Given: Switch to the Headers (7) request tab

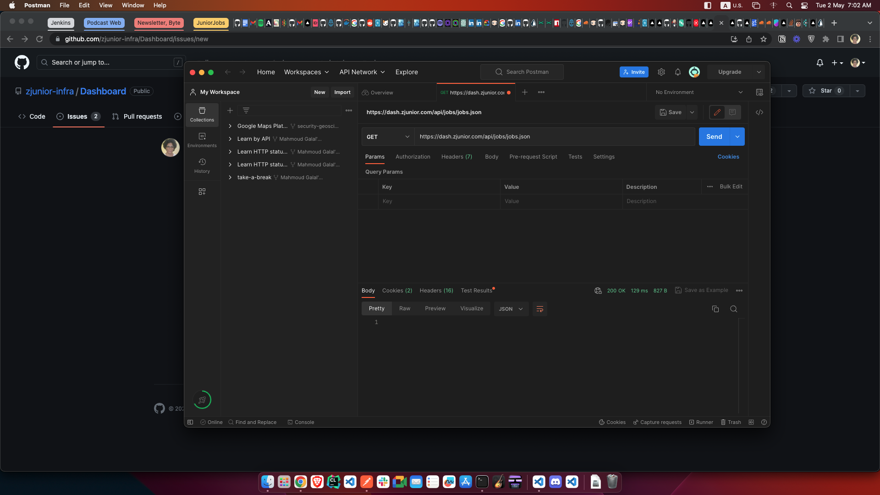Looking at the screenshot, I should 456,157.
